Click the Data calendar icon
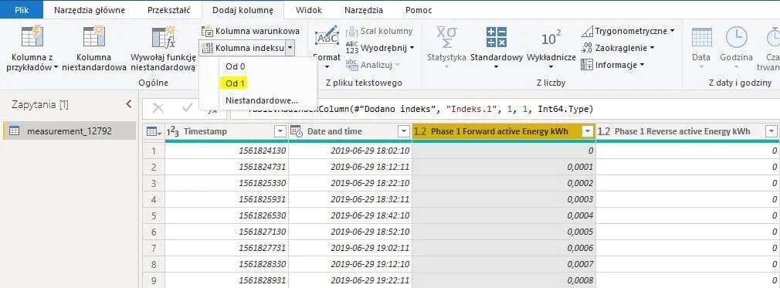The image size is (780, 288). point(701,37)
